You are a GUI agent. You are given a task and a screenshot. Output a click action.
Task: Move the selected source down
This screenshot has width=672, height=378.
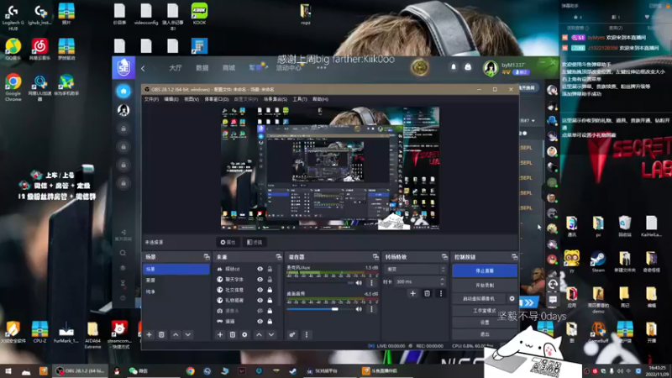coord(271,334)
